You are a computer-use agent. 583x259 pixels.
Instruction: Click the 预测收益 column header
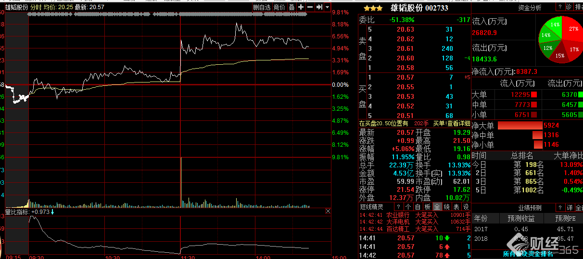tap(520, 218)
